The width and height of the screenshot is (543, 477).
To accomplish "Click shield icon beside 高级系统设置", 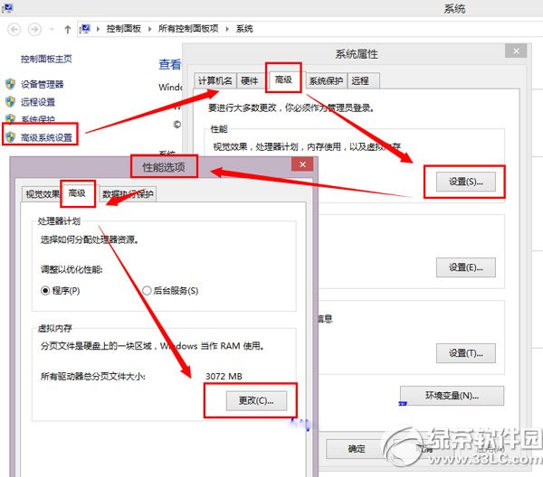I will 10,137.
